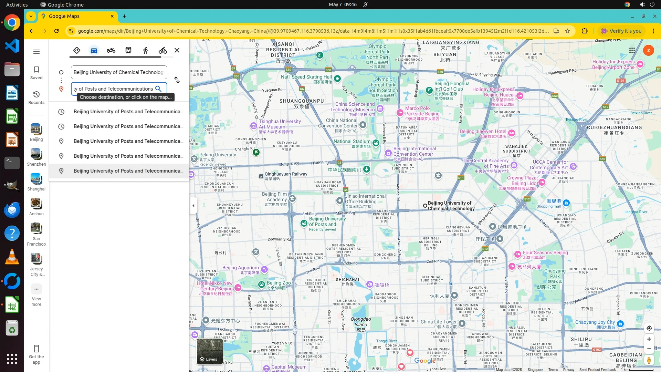Open the hamburger main menu

(x=36, y=52)
